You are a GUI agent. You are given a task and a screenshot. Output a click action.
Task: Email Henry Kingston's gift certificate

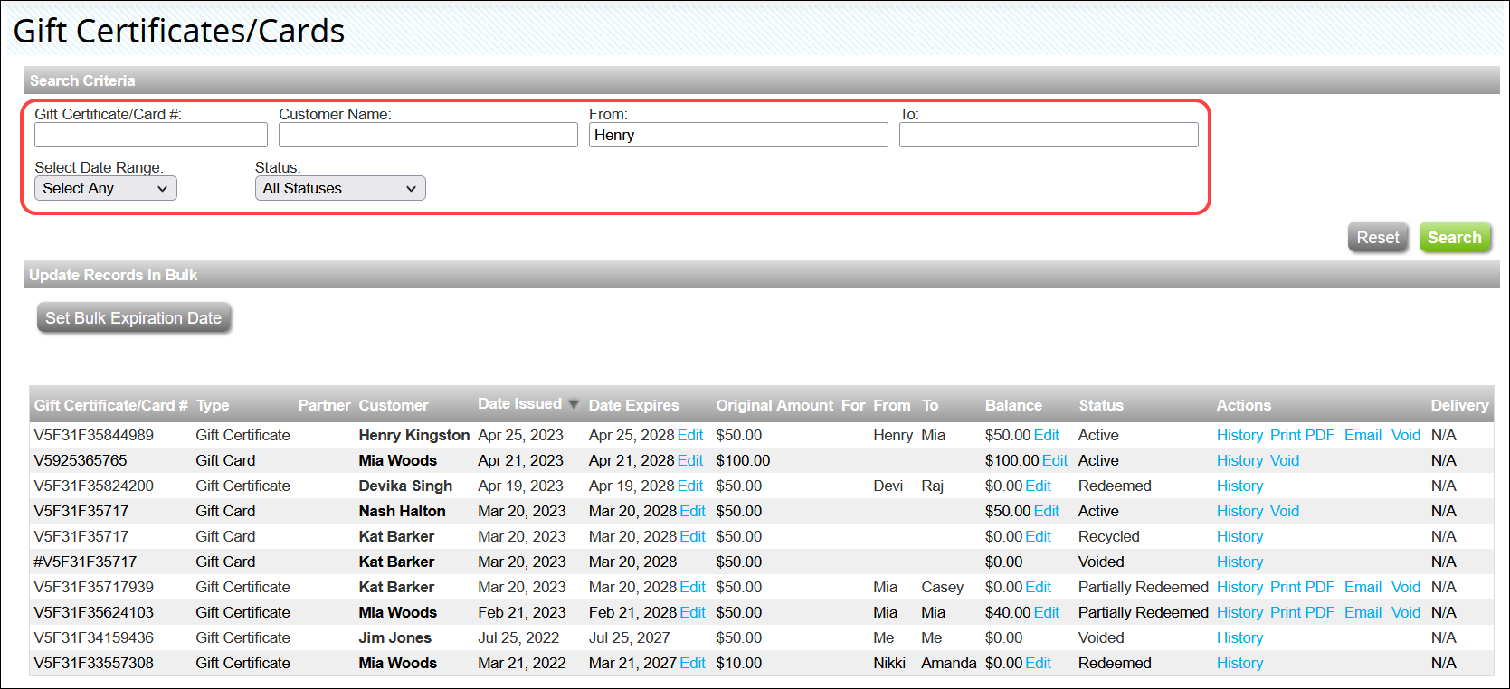pyautogui.click(x=1363, y=435)
